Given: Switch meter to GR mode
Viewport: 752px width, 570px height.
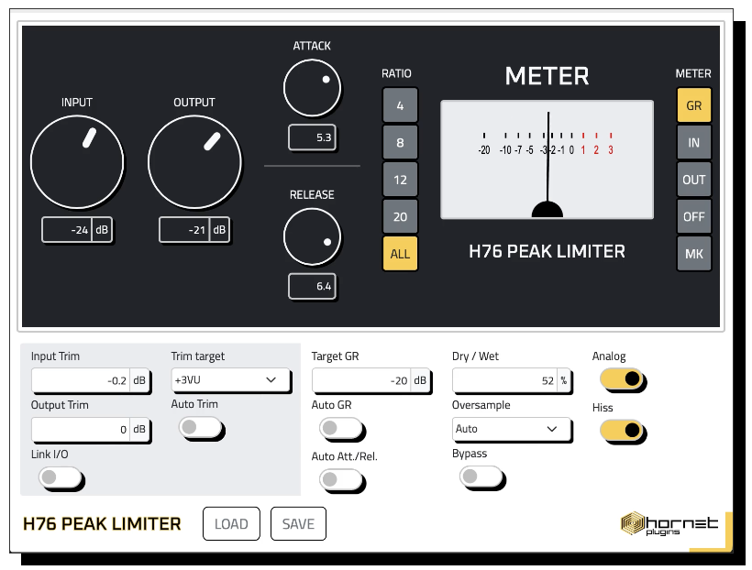Looking at the screenshot, I should point(694,105).
